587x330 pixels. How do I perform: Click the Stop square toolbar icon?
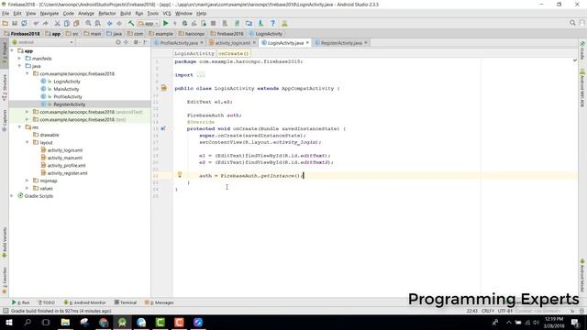pos(213,23)
